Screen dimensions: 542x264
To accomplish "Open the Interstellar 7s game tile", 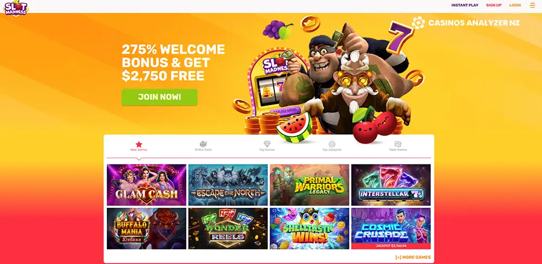I will pos(391,185).
